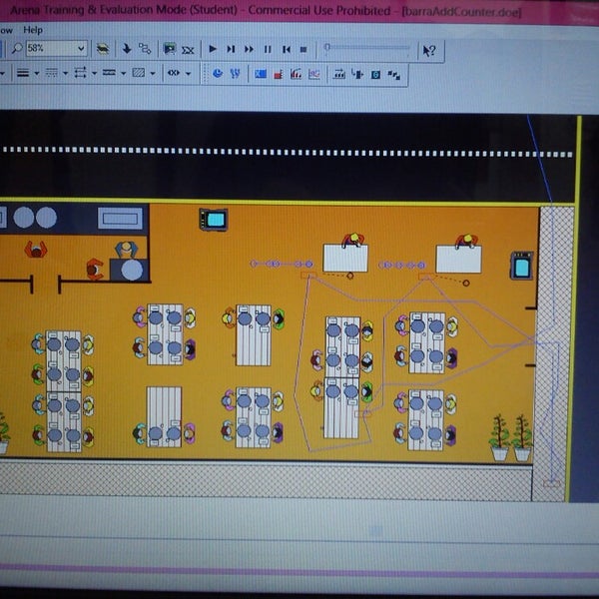Pause the simulation run
This screenshot has width=599, height=599.
[x=268, y=49]
